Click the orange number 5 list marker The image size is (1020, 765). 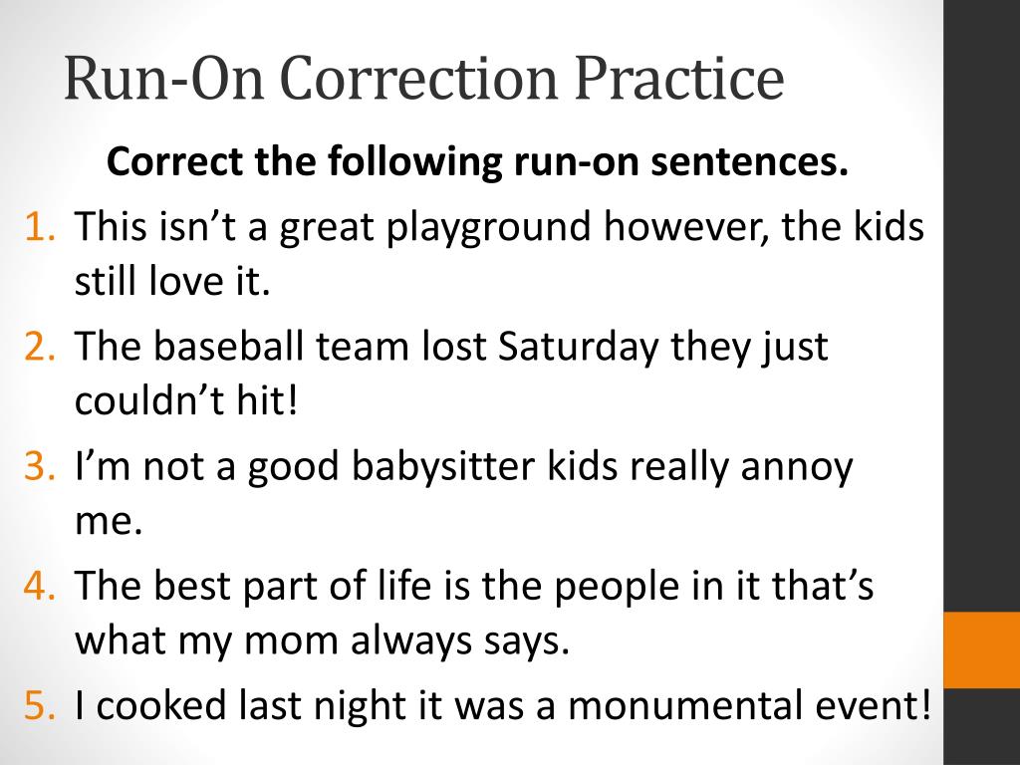click(x=40, y=705)
